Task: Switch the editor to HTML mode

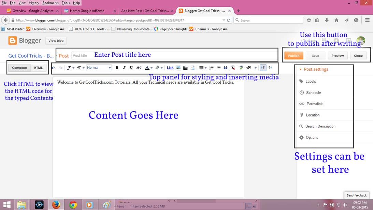Action: [38, 68]
